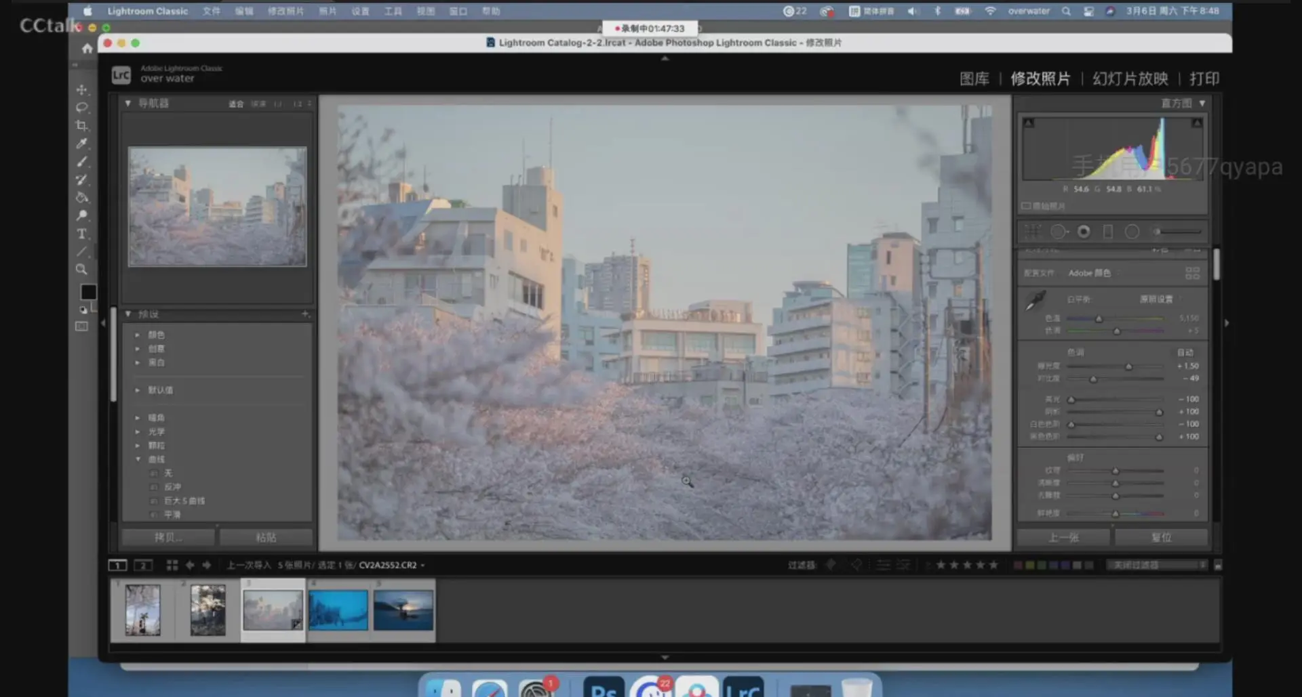The height and width of the screenshot is (697, 1302).
Task: Click the Home icon above the toolbar
Action: point(87,48)
